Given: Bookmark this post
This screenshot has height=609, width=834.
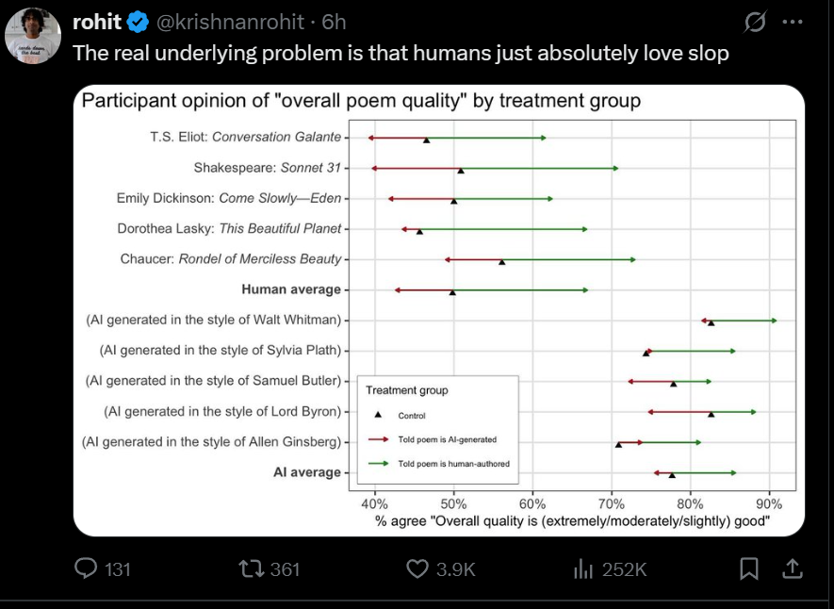Looking at the screenshot, I should coord(749,568).
